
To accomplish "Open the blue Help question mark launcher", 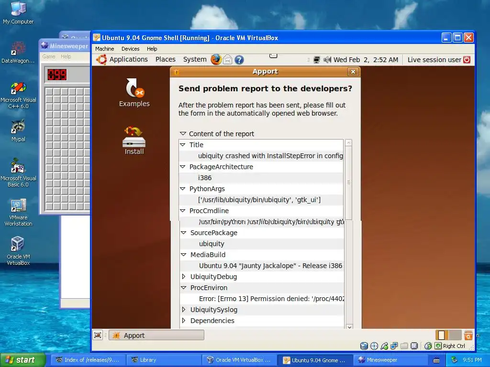I will click(x=239, y=60).
